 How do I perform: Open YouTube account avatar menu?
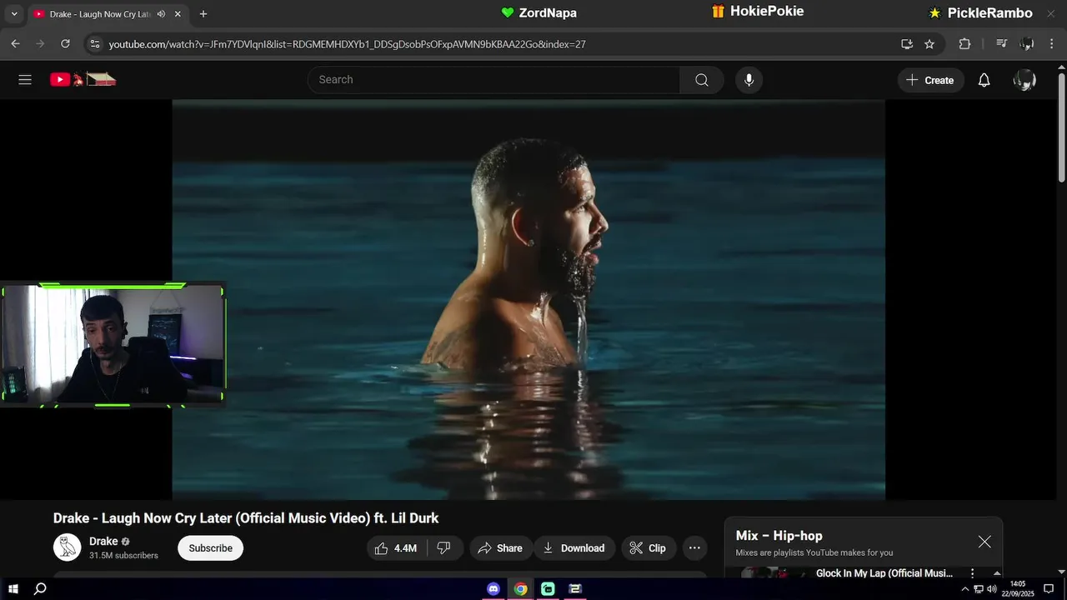(x=1024, y=80)
